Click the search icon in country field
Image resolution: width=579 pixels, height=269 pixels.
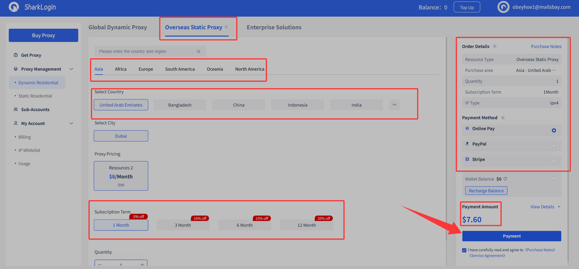pyautogui.click(x=198, y=51)
